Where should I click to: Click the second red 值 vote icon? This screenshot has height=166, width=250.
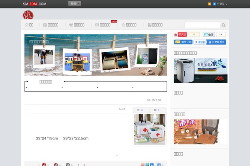tap(56, 165)
